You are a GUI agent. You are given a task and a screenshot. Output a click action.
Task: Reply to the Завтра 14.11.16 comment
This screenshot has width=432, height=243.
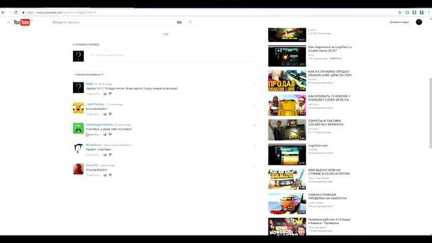pos(92,94)
